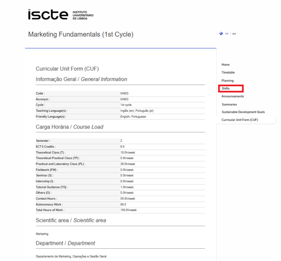
Task: Open the Home menu item
Action: pyautogui.click(x=225, y=65)
